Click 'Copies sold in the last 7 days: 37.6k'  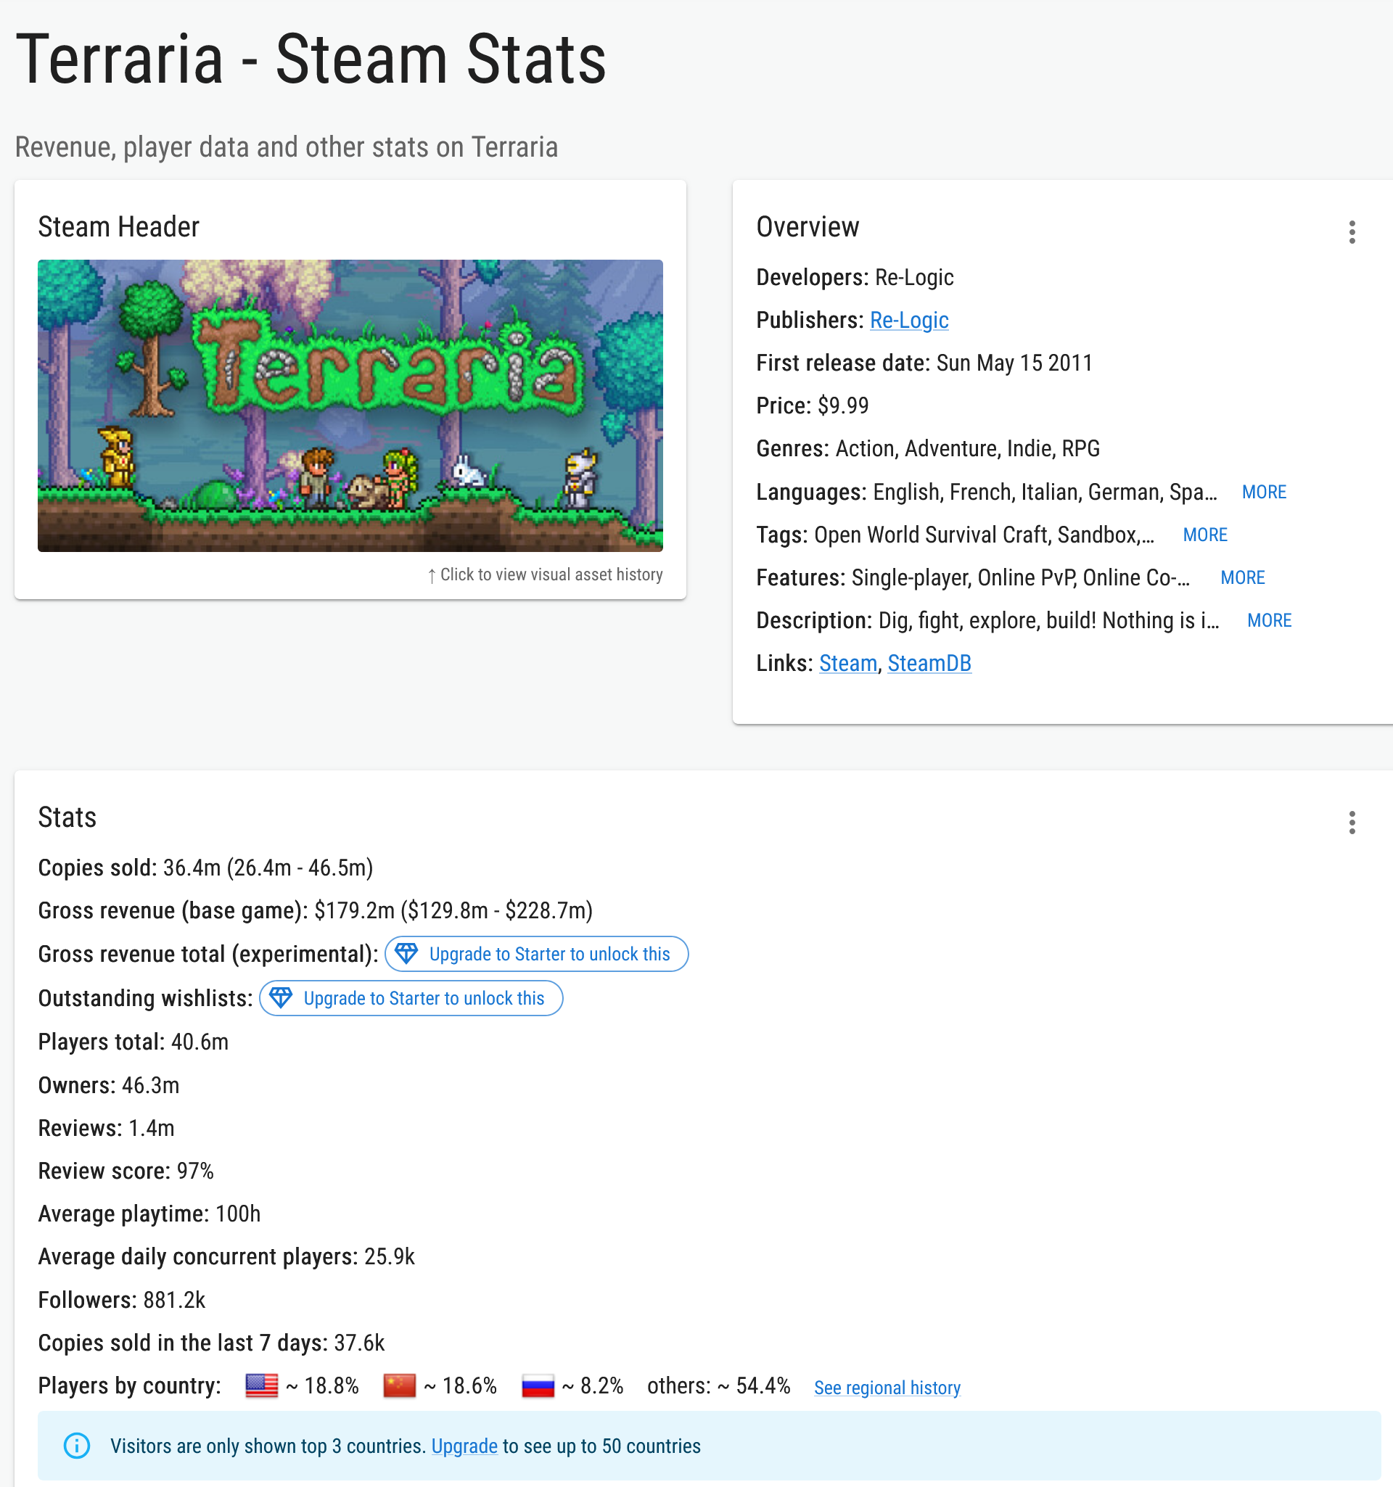tap(211, 1343)
